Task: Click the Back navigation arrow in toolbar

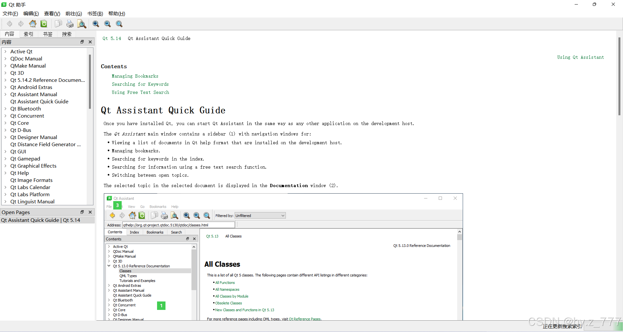Action: pos(9,24)
